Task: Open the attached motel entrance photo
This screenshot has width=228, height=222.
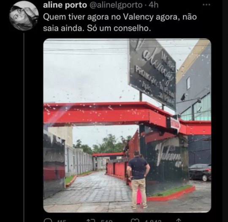Action: tap(127, 126)
